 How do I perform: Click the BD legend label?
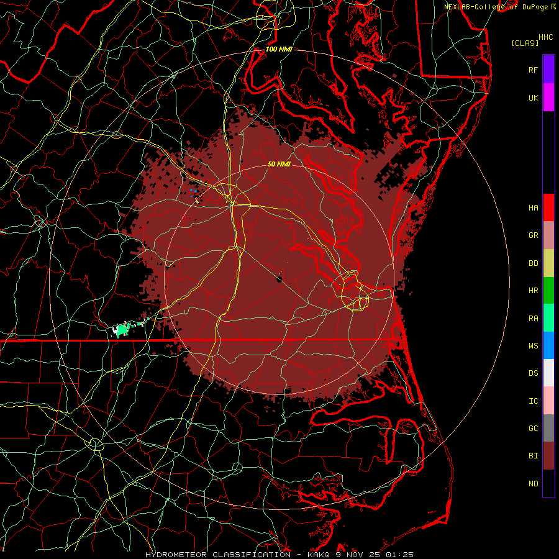tap(533, 263)
